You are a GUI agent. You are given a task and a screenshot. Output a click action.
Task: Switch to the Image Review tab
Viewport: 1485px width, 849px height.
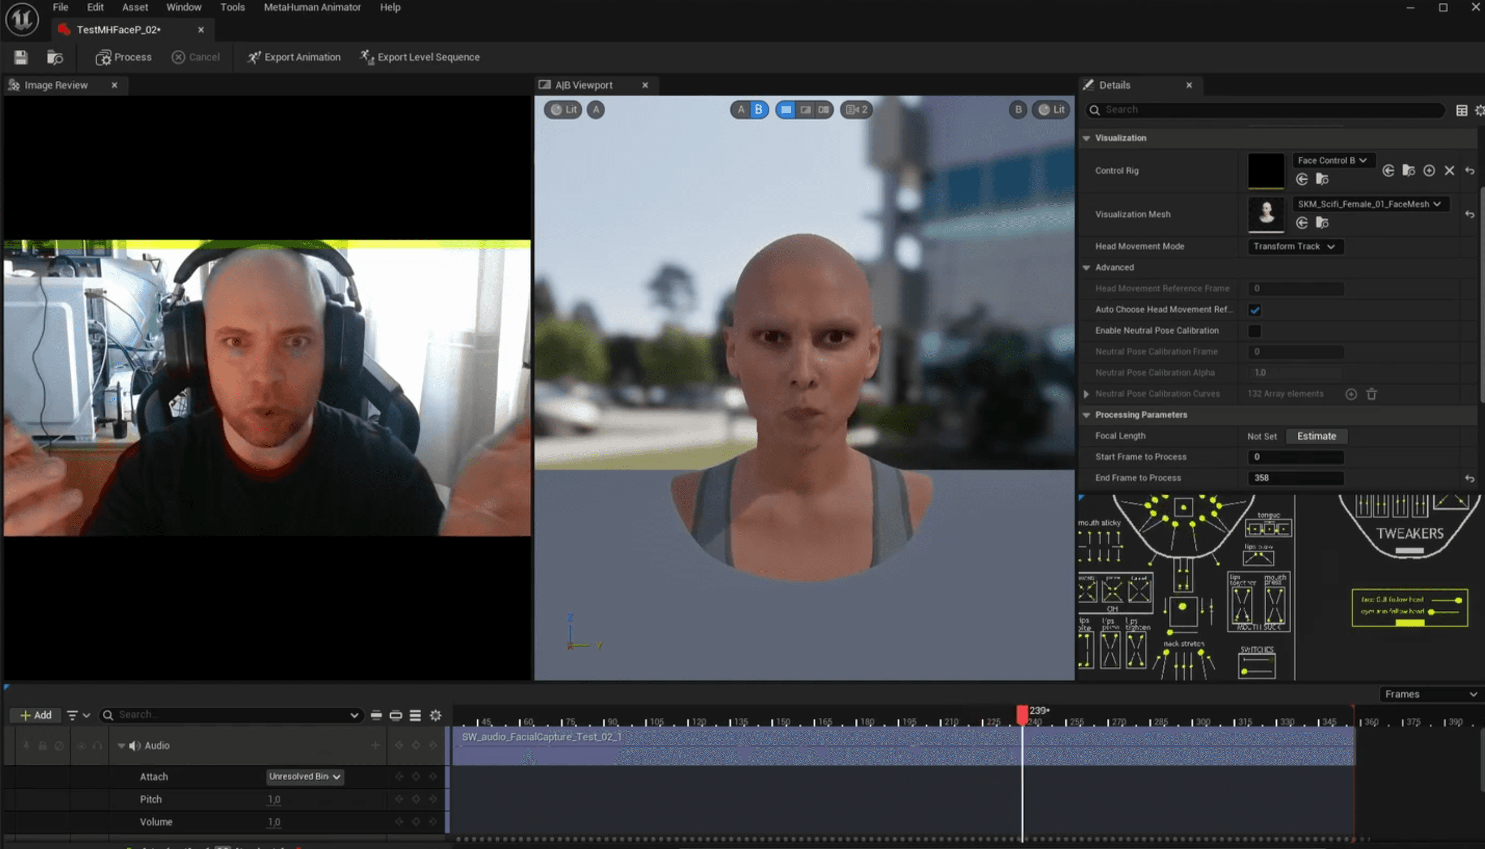tap(56, 85)
